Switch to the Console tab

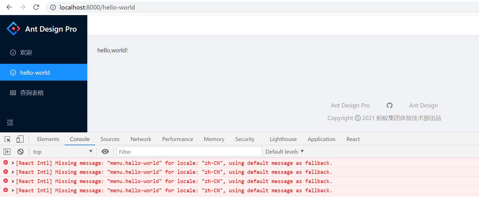coord(80,139)
